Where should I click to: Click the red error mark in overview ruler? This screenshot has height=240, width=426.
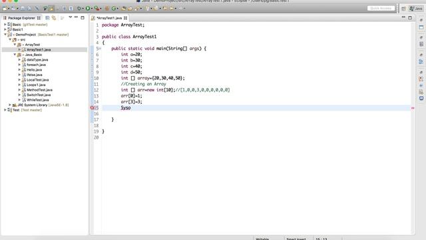point(413,108)
